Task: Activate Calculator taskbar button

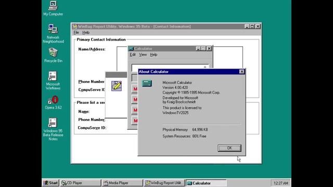Action: [206, 183]
